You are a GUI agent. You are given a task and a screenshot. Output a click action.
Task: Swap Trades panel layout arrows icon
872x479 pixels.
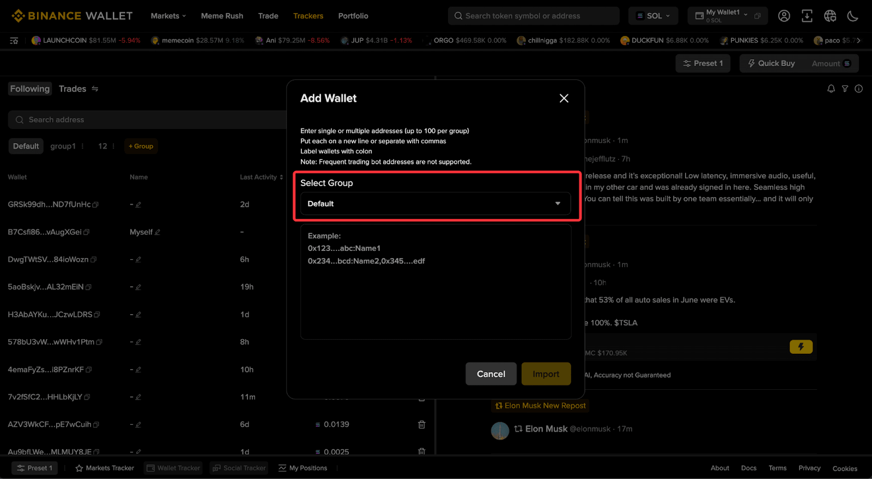95,89
